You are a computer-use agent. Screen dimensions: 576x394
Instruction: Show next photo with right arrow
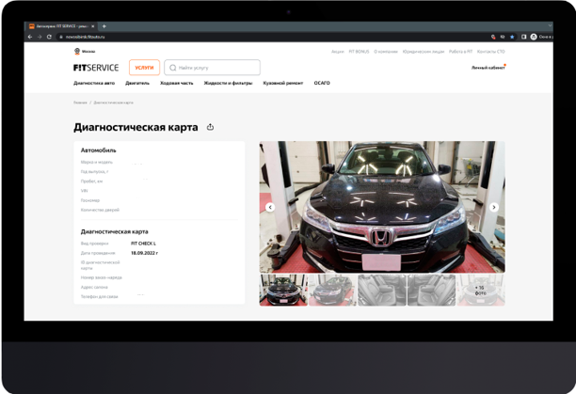click(x=494, y=207)
